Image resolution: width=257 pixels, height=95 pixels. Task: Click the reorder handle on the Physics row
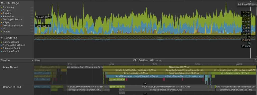[32, 13]
